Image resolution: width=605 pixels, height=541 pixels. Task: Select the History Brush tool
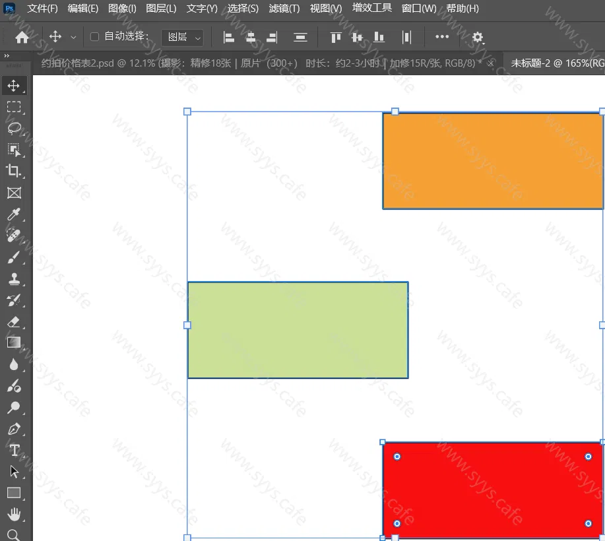coord(14,300)
